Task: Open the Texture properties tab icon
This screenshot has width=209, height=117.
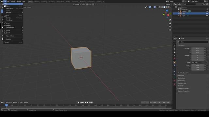Action: (x=174, y=84)
